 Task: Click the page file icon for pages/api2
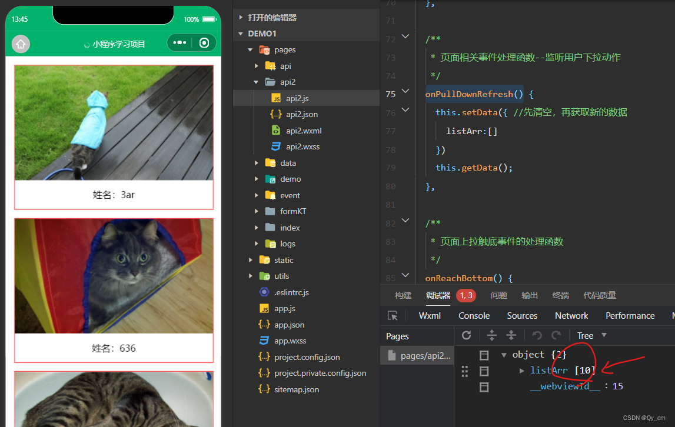[392, 355]
